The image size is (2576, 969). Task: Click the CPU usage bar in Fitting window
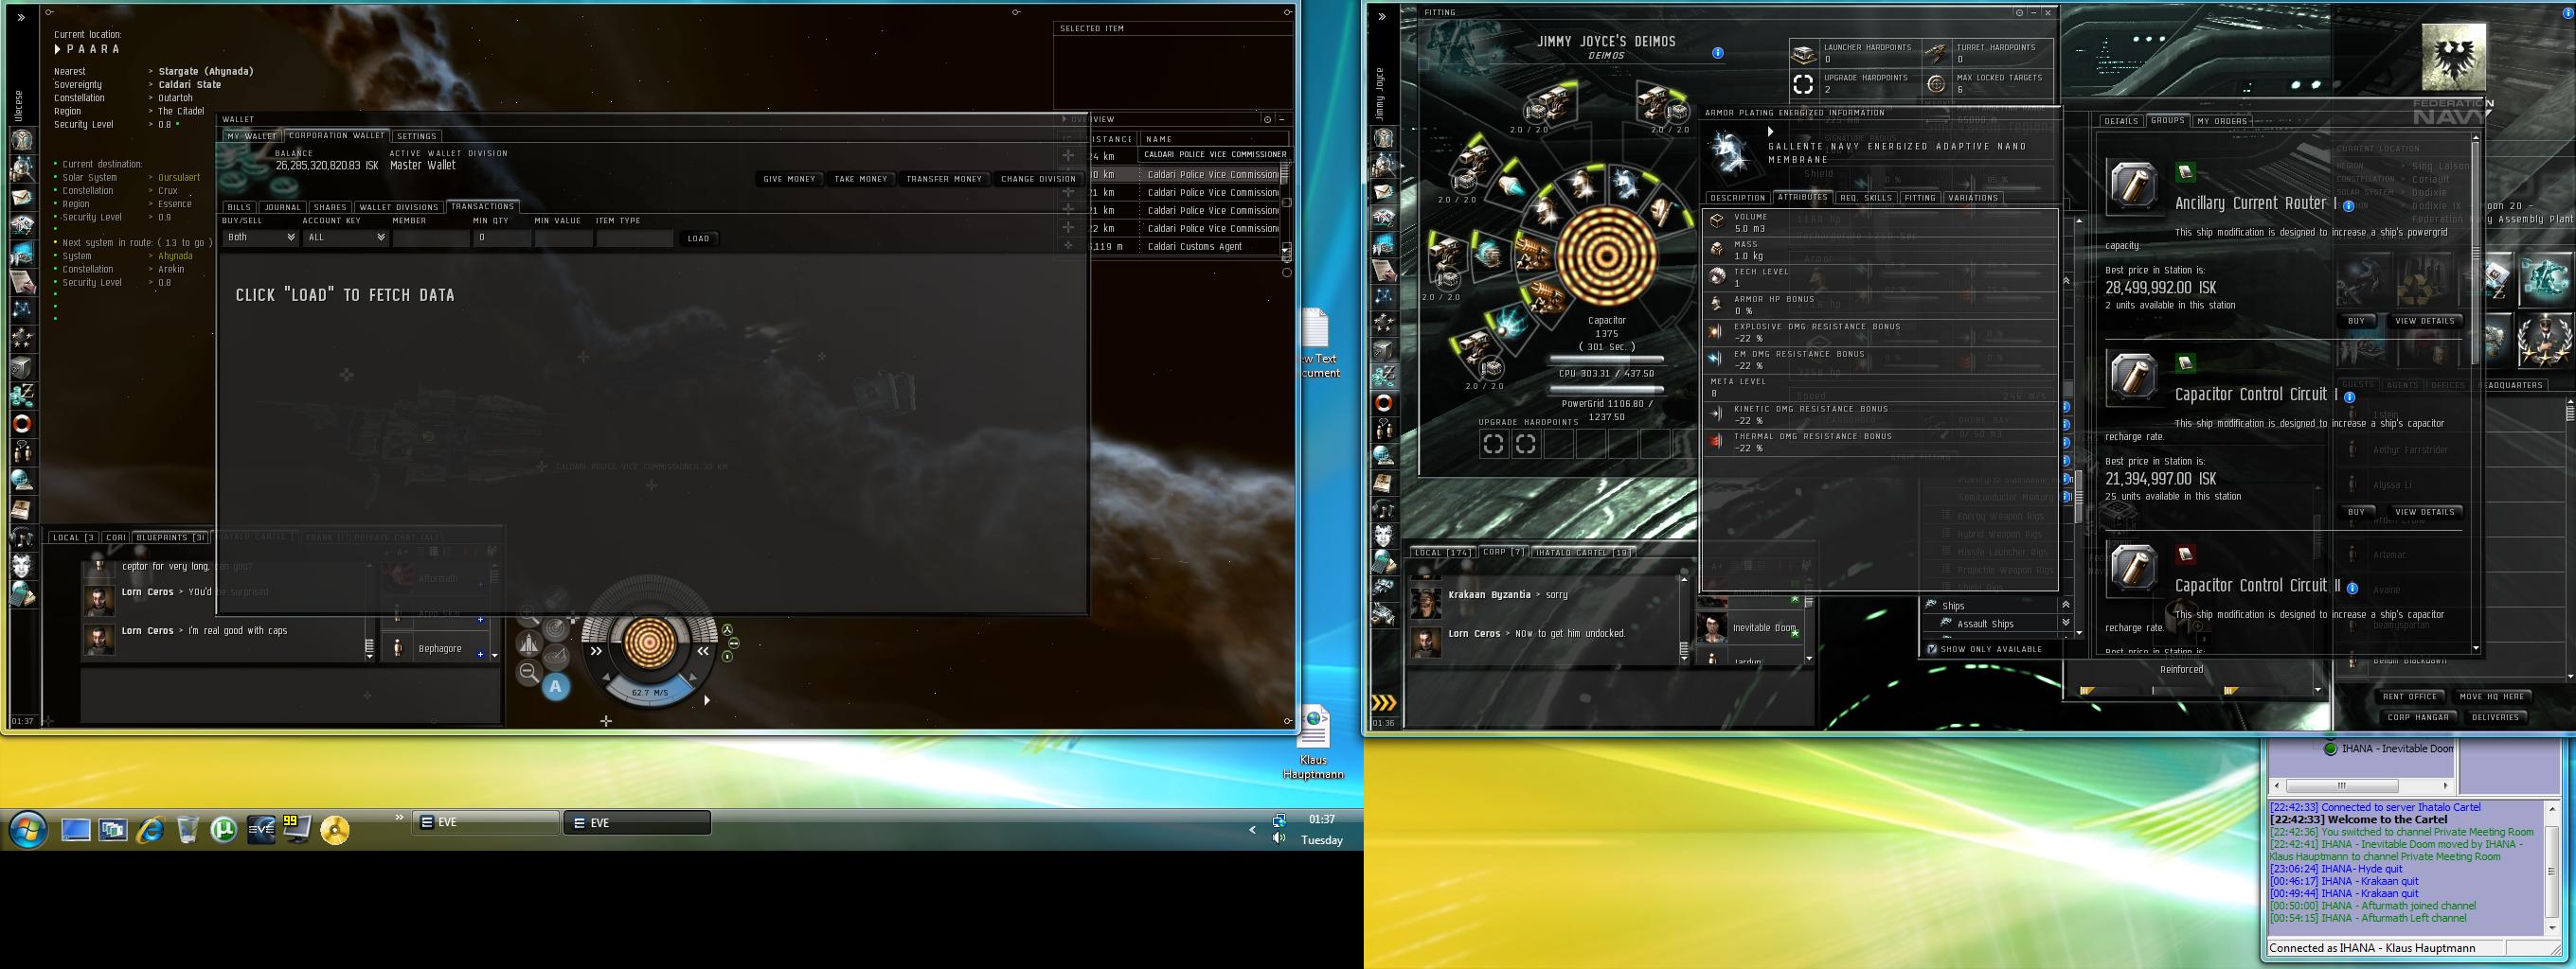click(x=1606, y=359)
